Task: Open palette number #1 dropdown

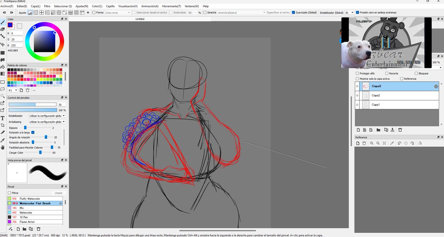Action: [x=13, y=90]
